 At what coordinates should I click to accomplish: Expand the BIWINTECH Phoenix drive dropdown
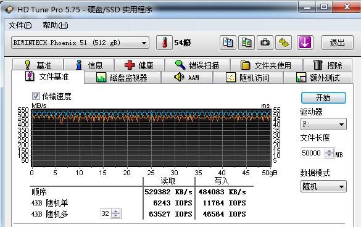[x=144, y=43]
